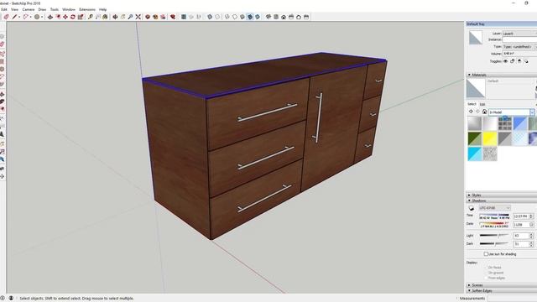
Task: Switch to Hidden Line face style
Action: 235,17
